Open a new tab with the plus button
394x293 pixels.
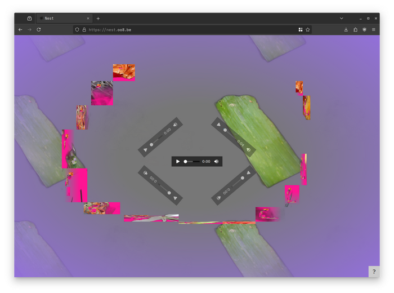click(x=98, y=19)
